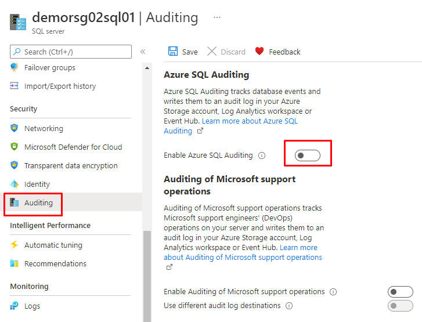Open Learn more about Auditing of Microsoft support operations

pos(243,256)
